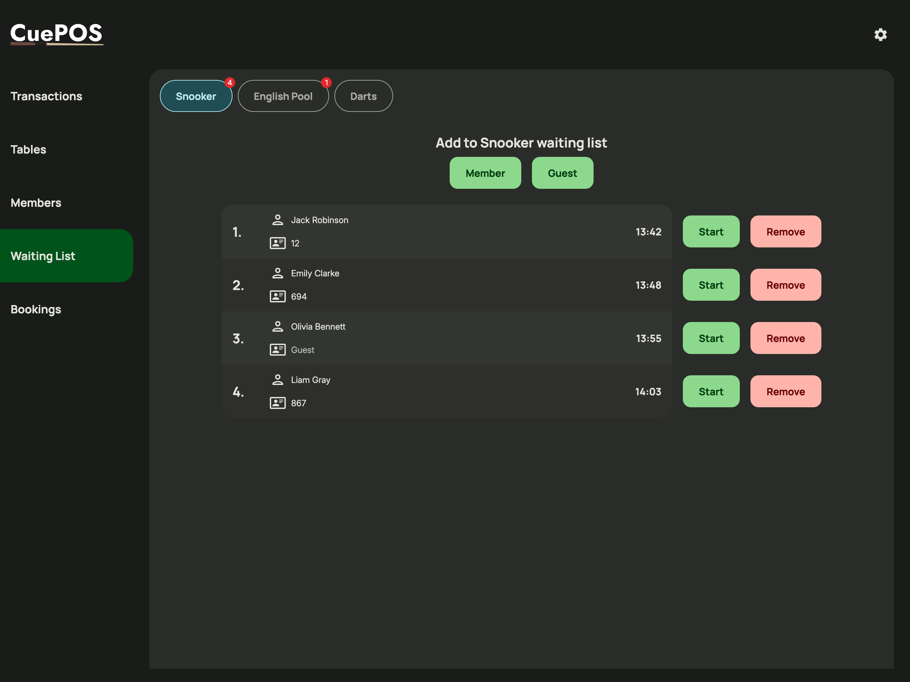Click the person icon beside Olivia Bennett
The height and width of the screenshot is (682, 910).
pyautogui.click(x=278, y=327)
